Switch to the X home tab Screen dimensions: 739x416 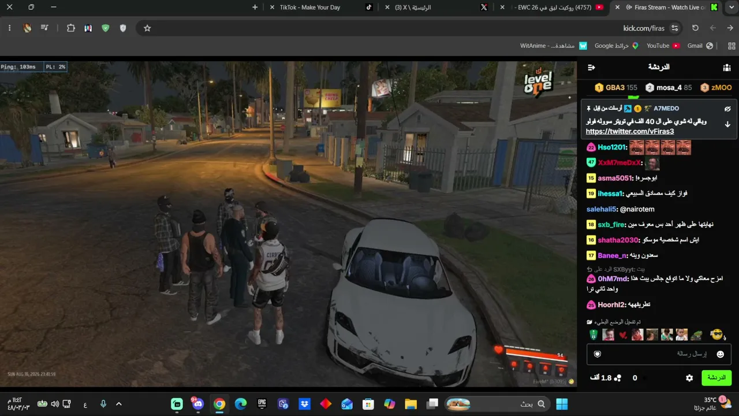point(433,8)
